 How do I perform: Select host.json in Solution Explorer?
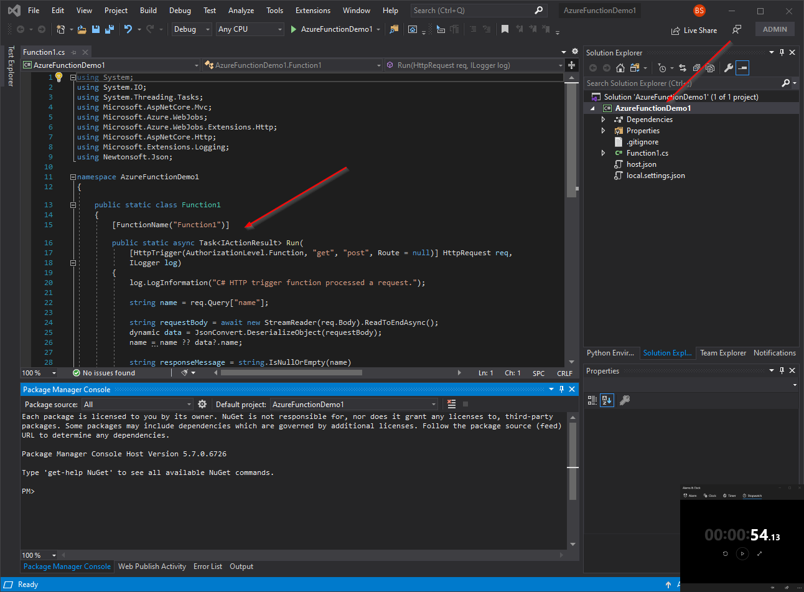pyautogui.click(x=641, y=164)
